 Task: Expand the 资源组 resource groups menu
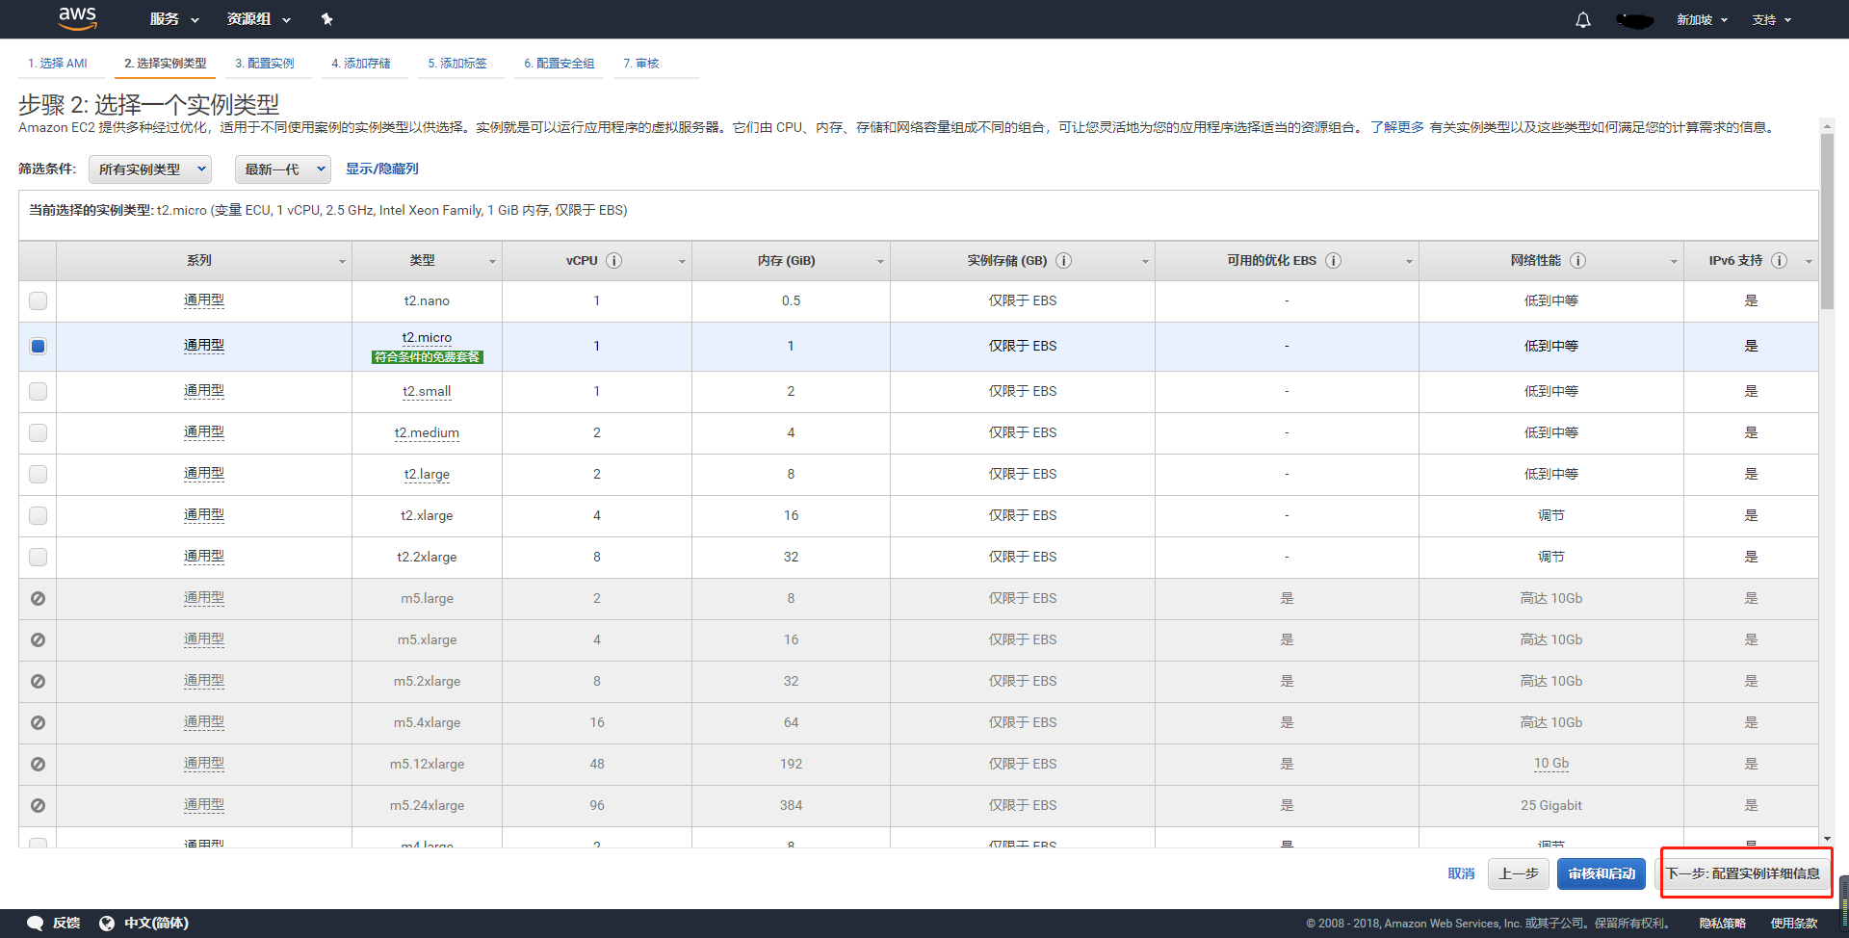coord(258,19)
